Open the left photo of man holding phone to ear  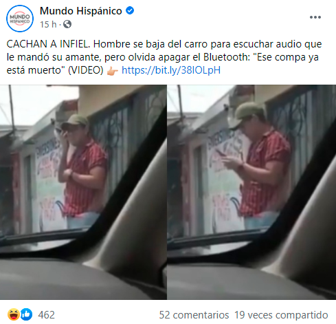(83, 192)
